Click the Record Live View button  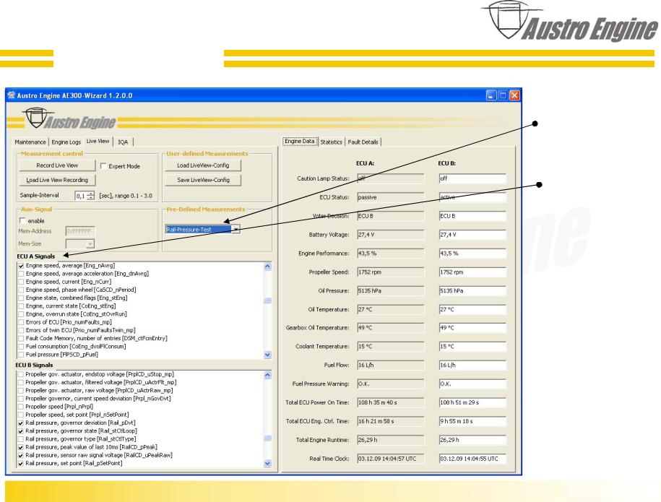click(57, 165)
